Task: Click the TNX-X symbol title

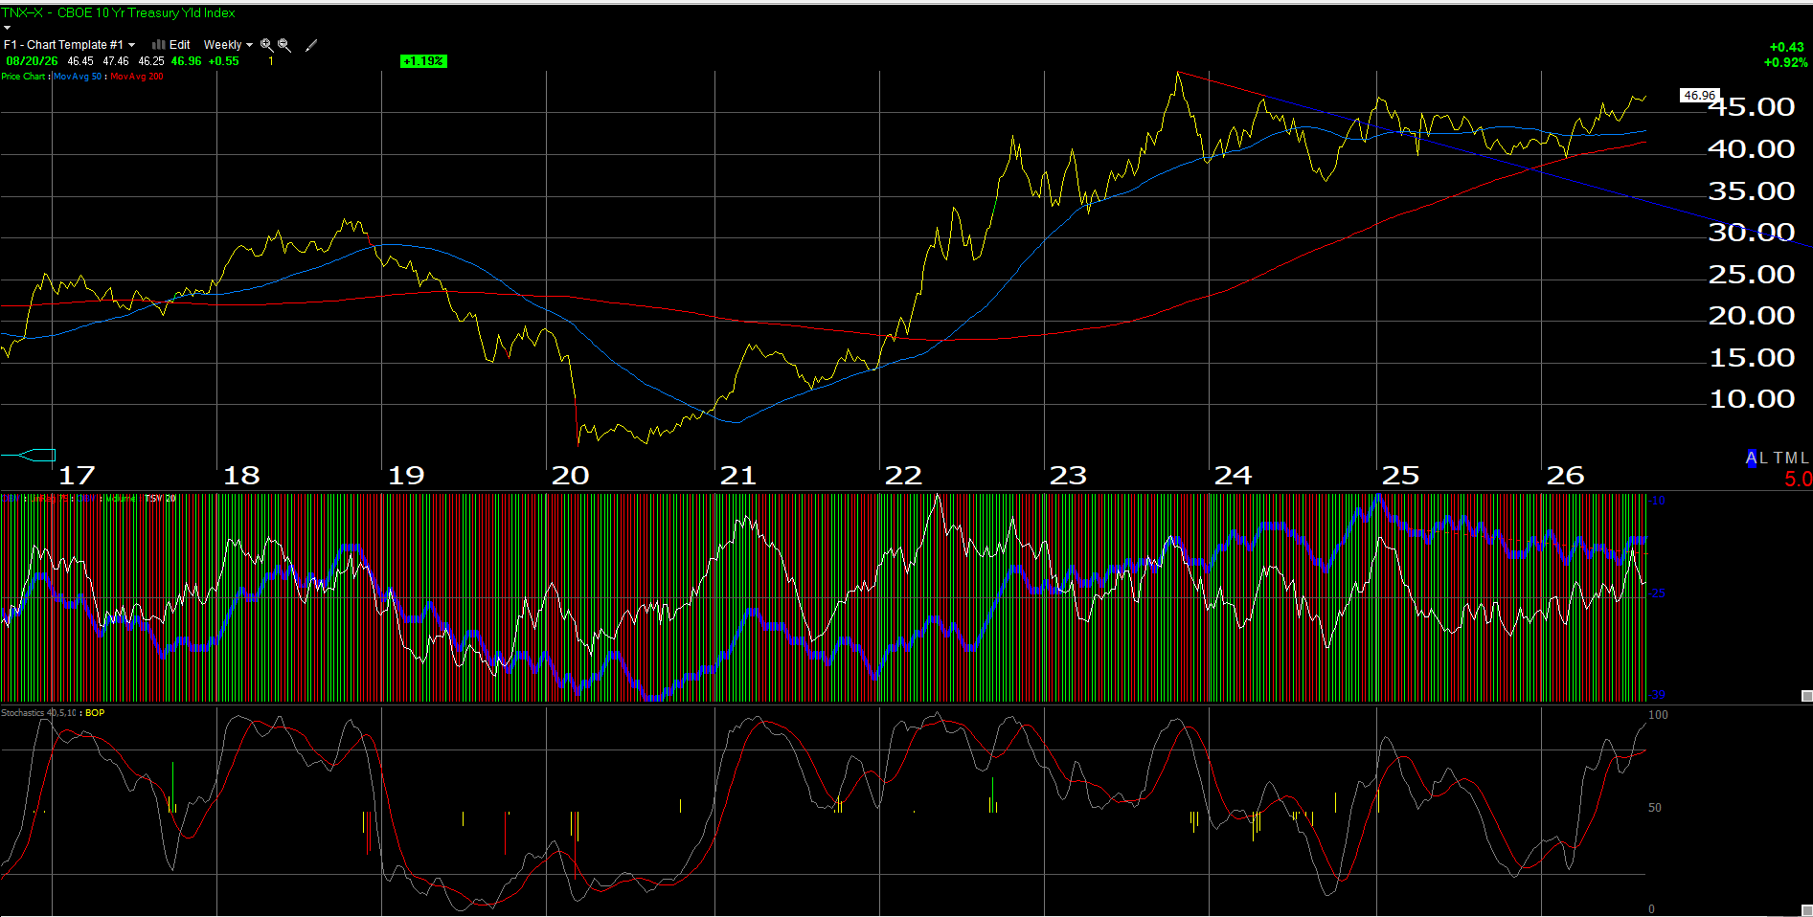Action: pyautogui.click(x=118, y=13)
